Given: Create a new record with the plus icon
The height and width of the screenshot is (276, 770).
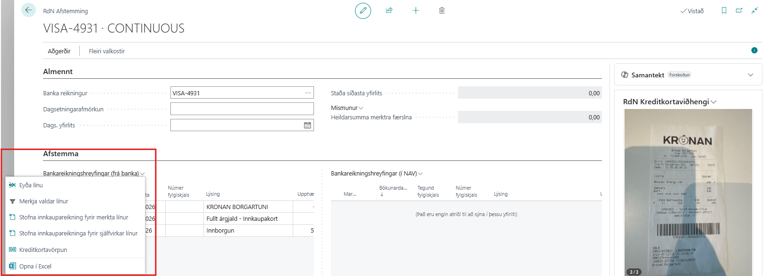Looking at the screenshot, I should (x=415, y=10).
